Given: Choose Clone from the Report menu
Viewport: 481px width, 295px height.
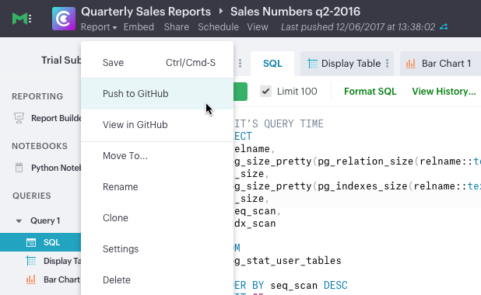Looking at the screenshot, I should coord(157,218).
